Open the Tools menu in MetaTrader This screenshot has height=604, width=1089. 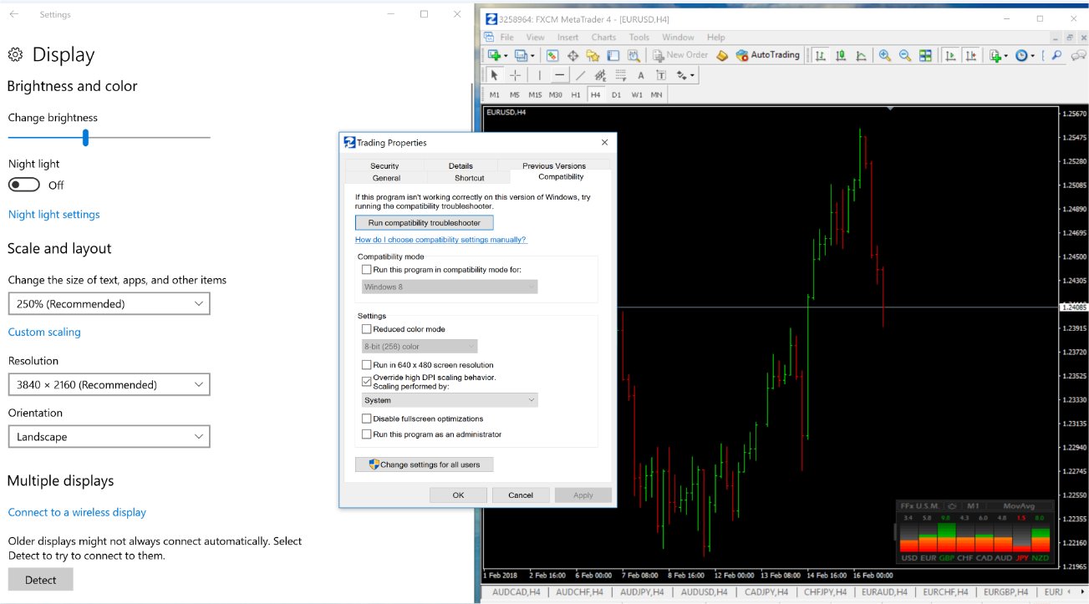(x=639, y=38)
